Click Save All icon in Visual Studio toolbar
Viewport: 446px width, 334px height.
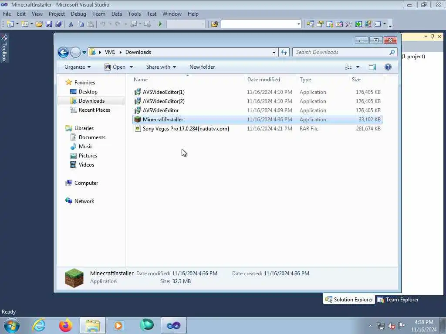(59, 24)
